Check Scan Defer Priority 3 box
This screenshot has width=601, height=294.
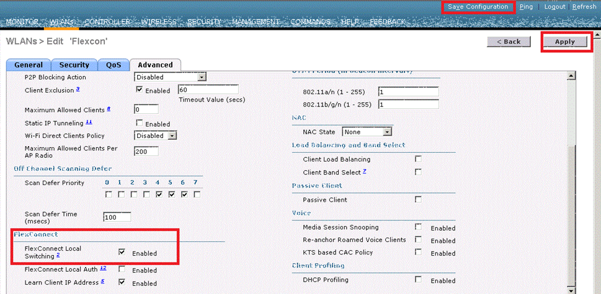[146, 194]
